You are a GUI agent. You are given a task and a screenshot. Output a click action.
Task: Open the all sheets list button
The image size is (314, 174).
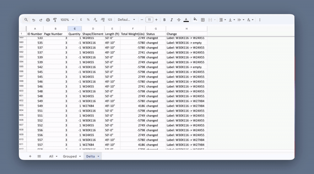(x=39, y=156)
